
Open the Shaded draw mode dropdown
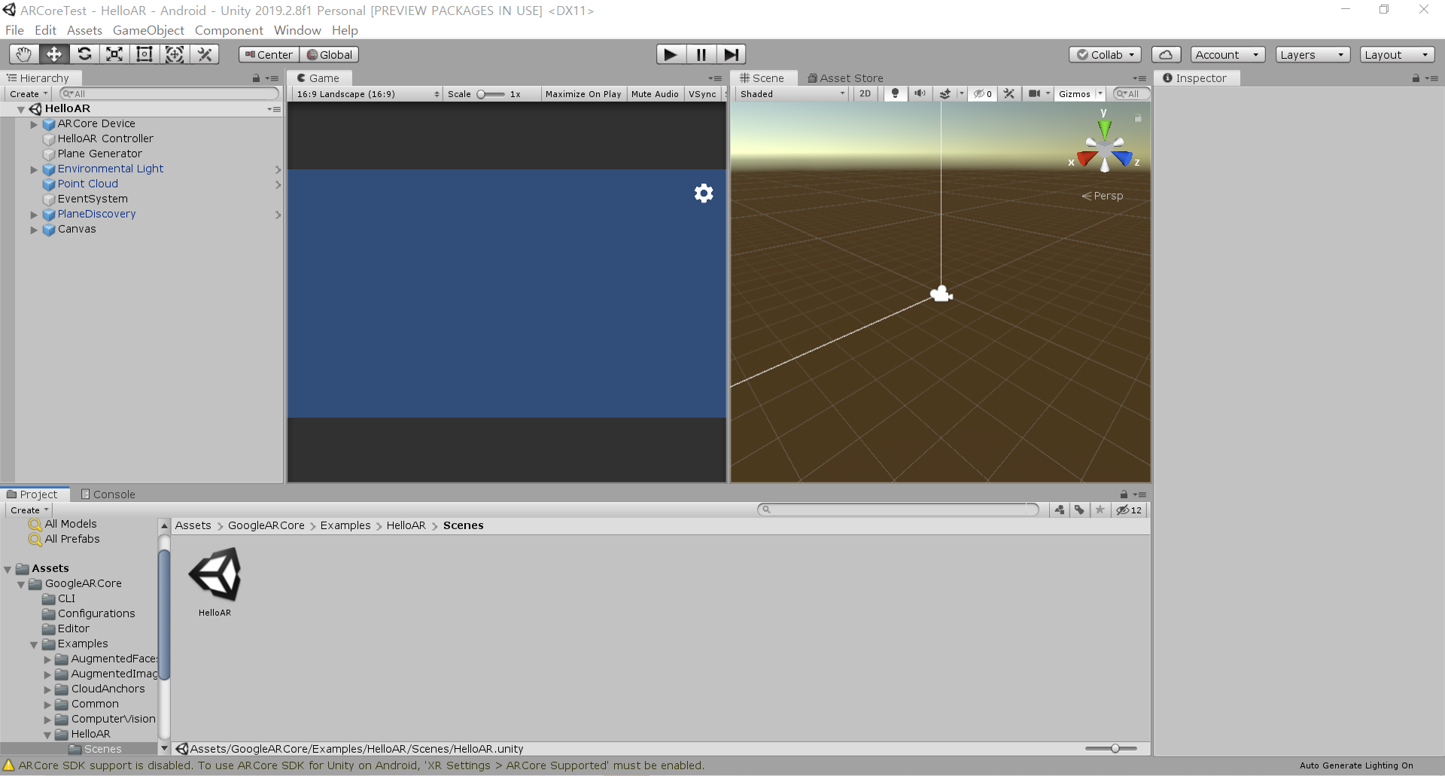point(792,94)
